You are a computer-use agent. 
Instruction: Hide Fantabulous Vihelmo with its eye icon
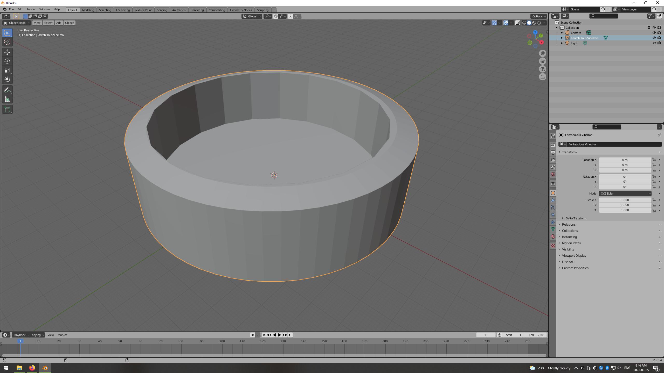coord(654,38)
